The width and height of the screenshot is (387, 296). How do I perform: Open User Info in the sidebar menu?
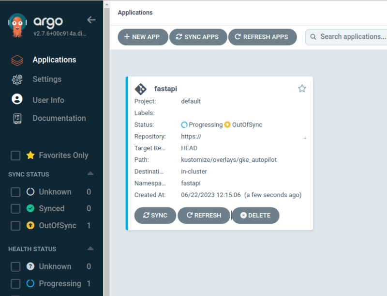click(x=48, y=100)
